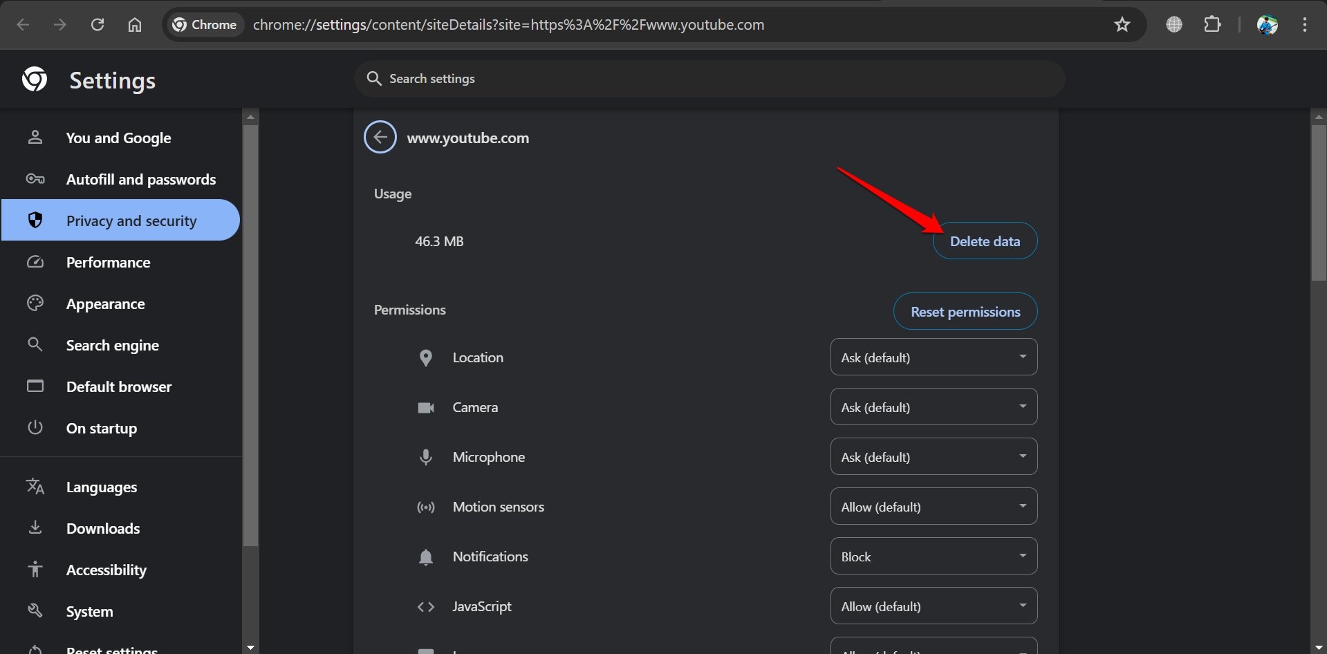This screenshot has height=654, width=1327.
Task: Go back from www.youtube.com details
Action: pos(380,137)
